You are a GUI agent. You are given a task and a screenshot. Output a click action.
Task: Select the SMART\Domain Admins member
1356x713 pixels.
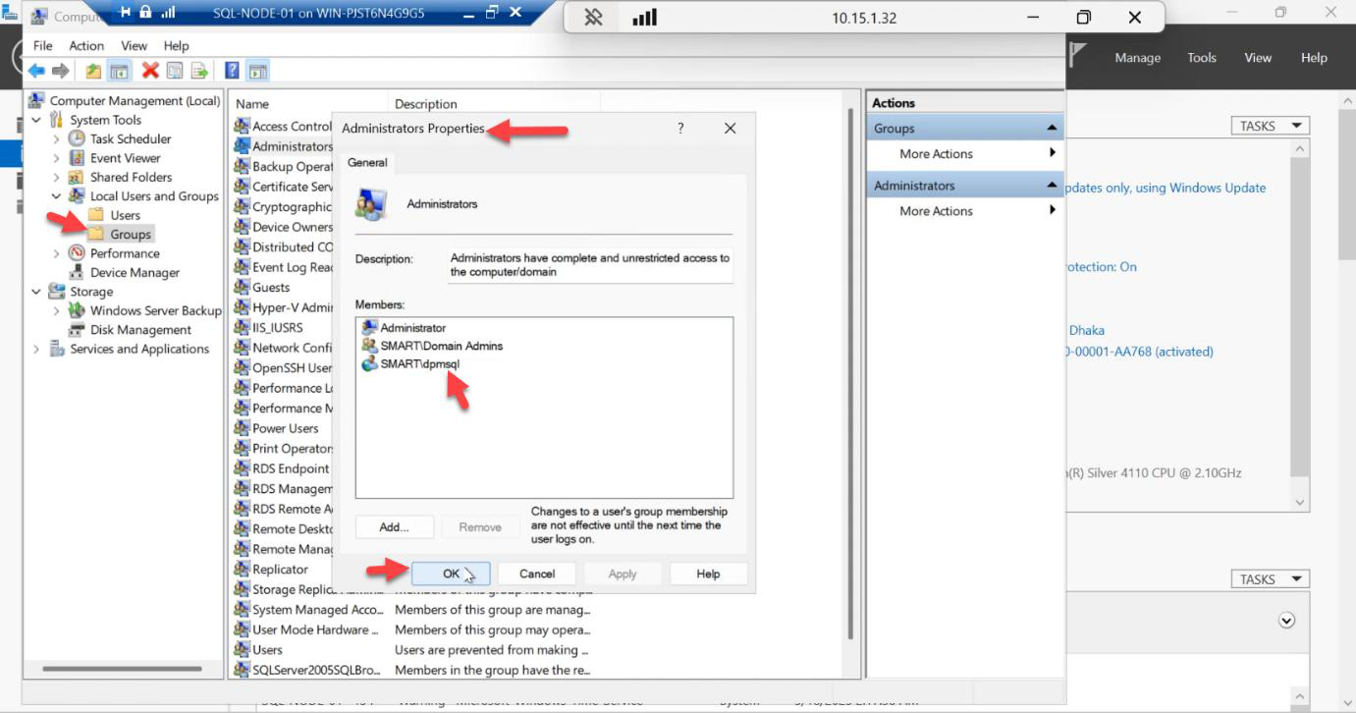(432, 346)
